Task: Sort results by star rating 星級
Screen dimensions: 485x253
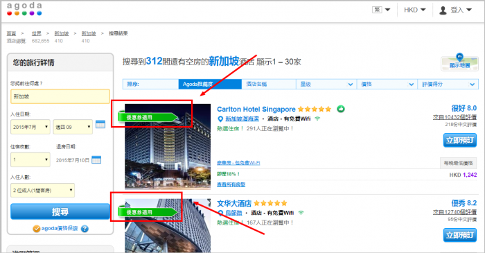Action: (326, 84)
